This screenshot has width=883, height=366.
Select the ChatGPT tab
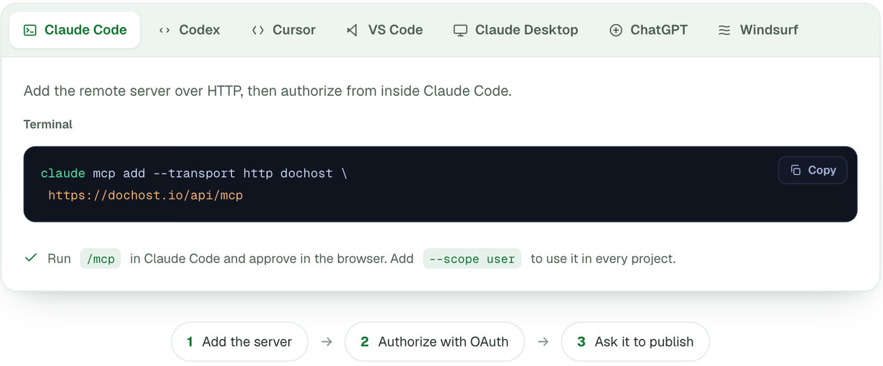pyautogui.click(x=648, y=30)
